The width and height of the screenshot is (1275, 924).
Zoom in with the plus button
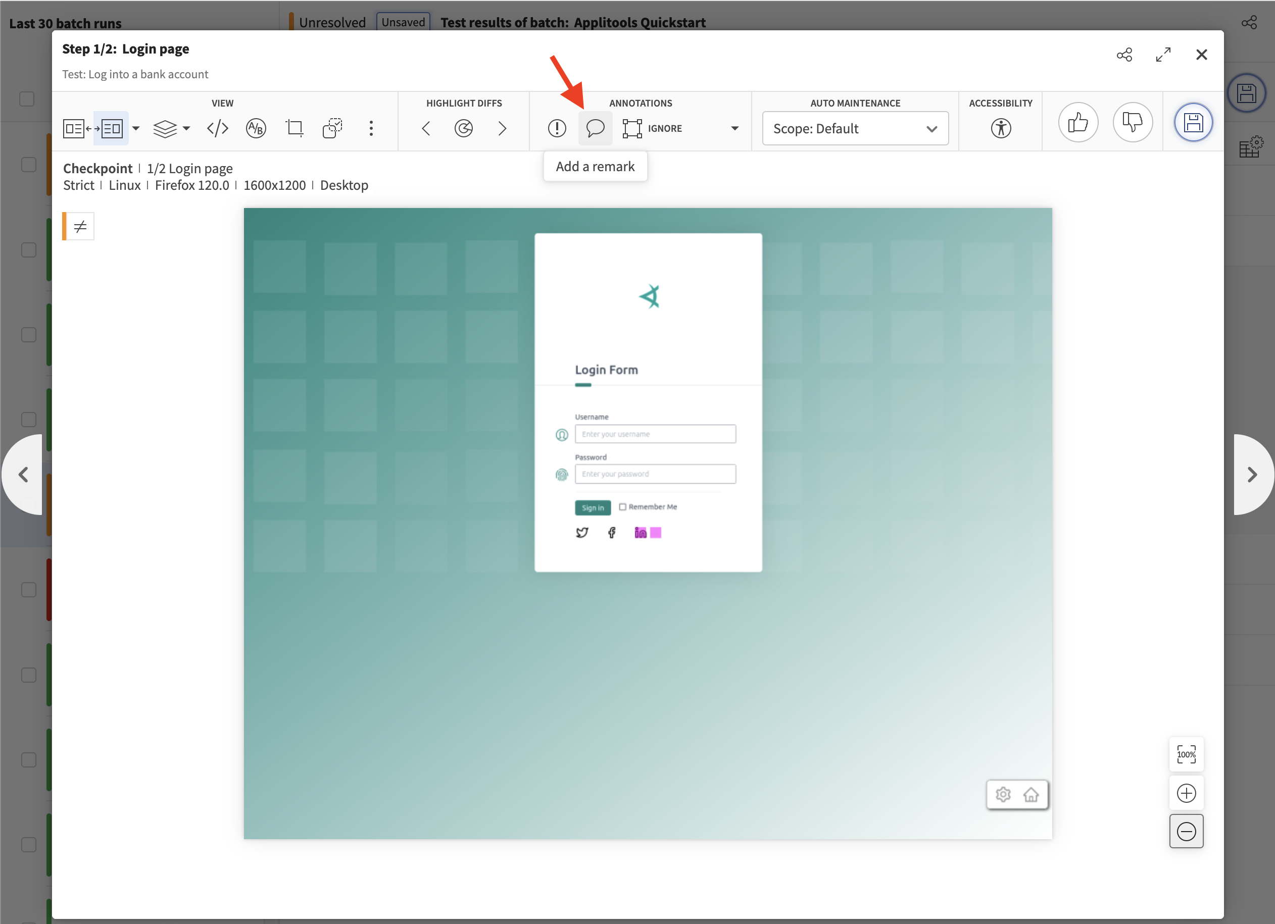pos(1186,793)
